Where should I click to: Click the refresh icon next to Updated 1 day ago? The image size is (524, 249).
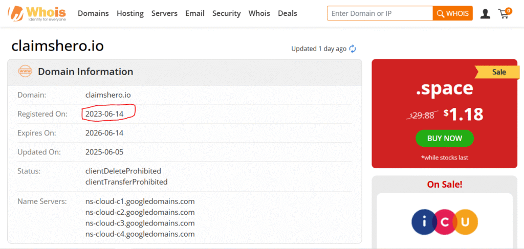[353, 49]
